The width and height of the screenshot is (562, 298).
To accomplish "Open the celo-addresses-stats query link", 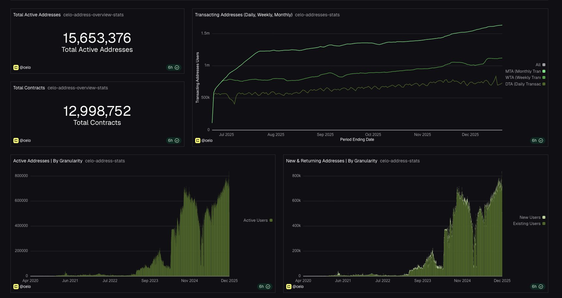I will click(x=317, y=15).
